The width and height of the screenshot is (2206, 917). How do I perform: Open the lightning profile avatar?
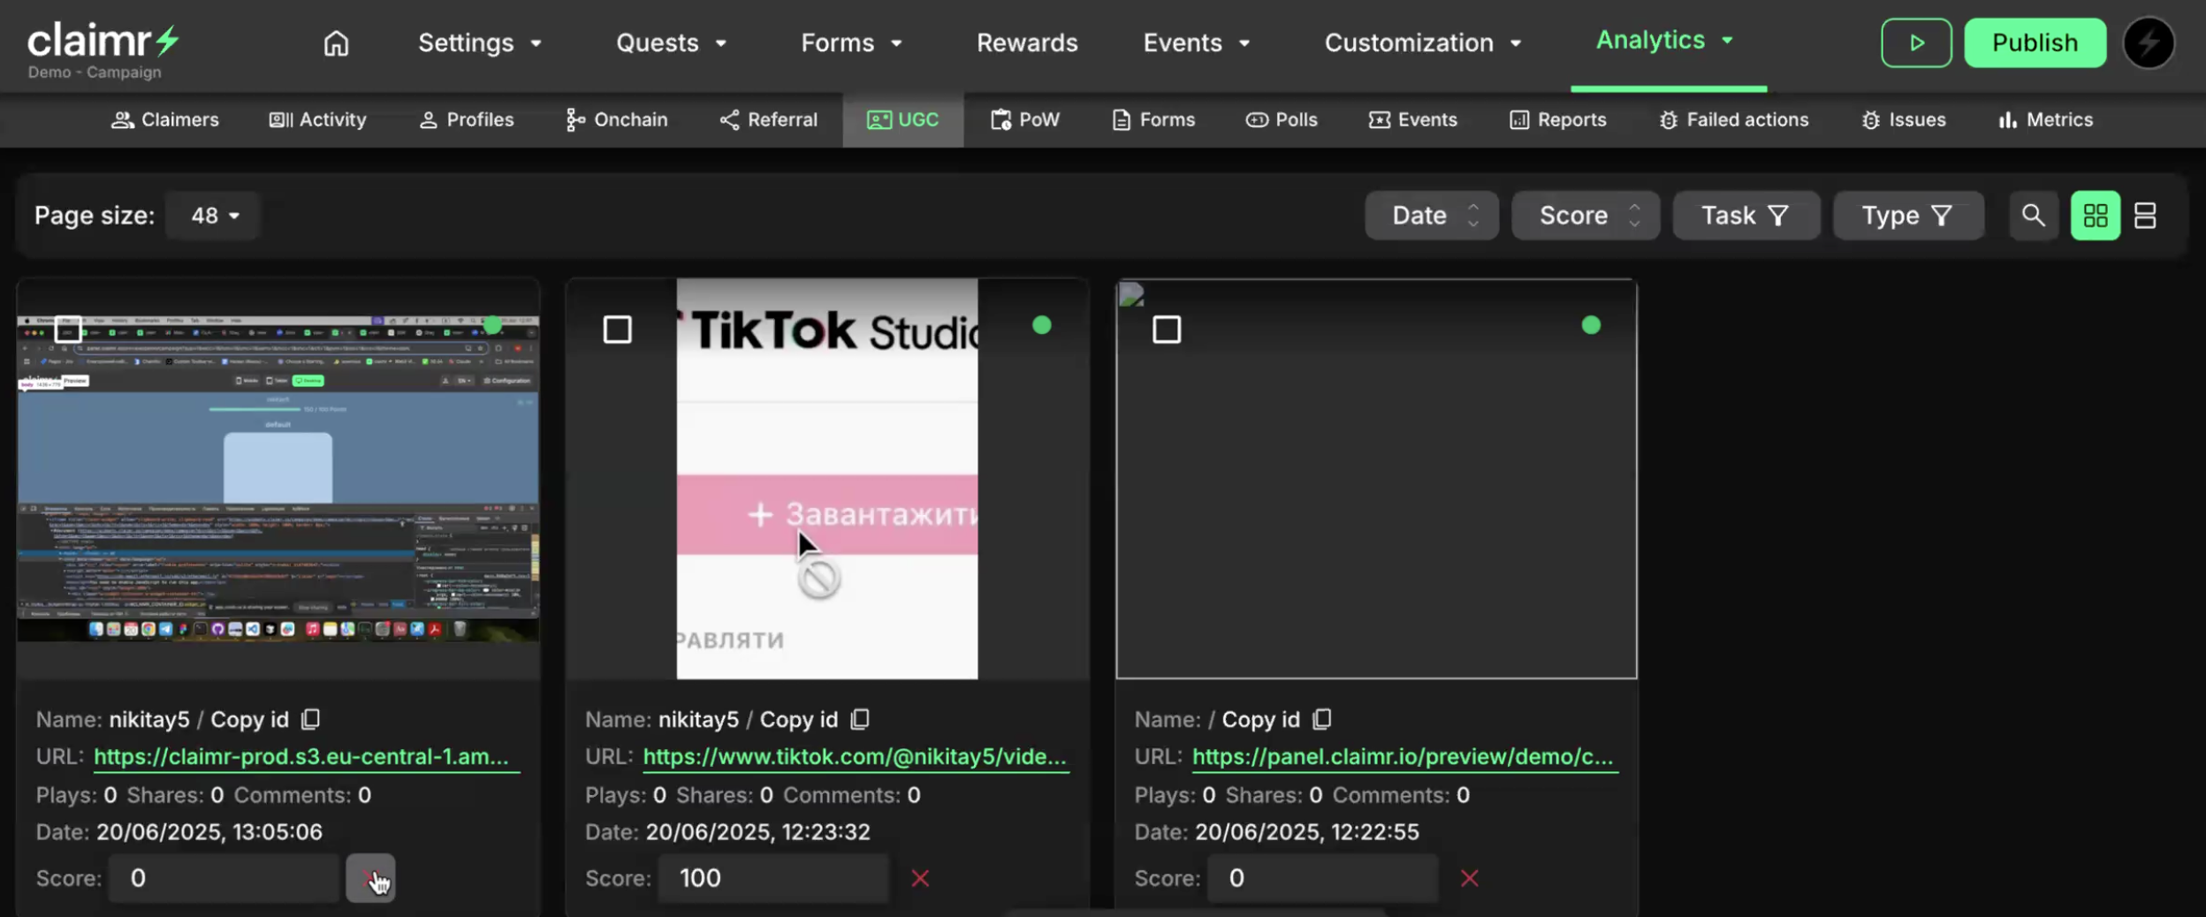click(x=2149, y=42)
